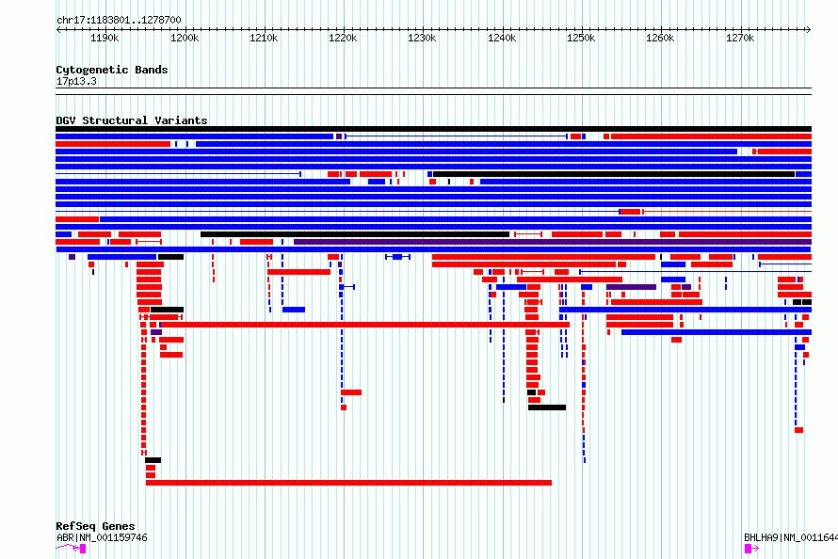The height and width of the screenshot is (559, 838).
Task: Select the 1210k ruler tick label
Action: coord(264,39)
